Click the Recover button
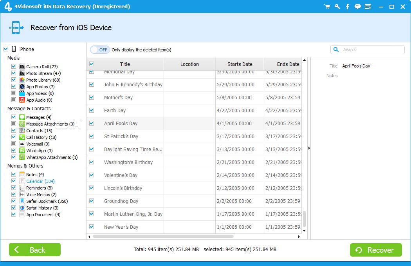Image resolution: width=411 pixels, height=266 pixels. tap(376, 250)
